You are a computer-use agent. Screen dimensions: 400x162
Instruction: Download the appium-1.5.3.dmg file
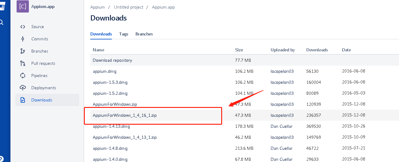click(x=110, y=82)
